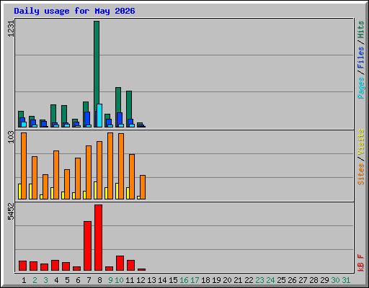
Task: Click the 103 visits axis value
Action: [x=11, y=137]
